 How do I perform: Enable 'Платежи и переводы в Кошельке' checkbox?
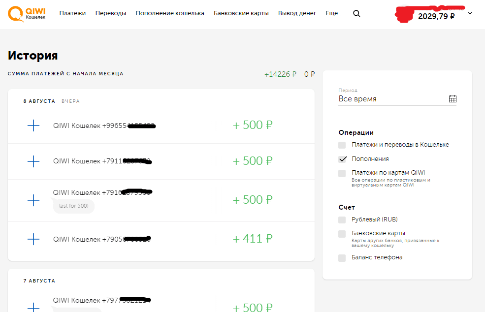pos(342,145)
